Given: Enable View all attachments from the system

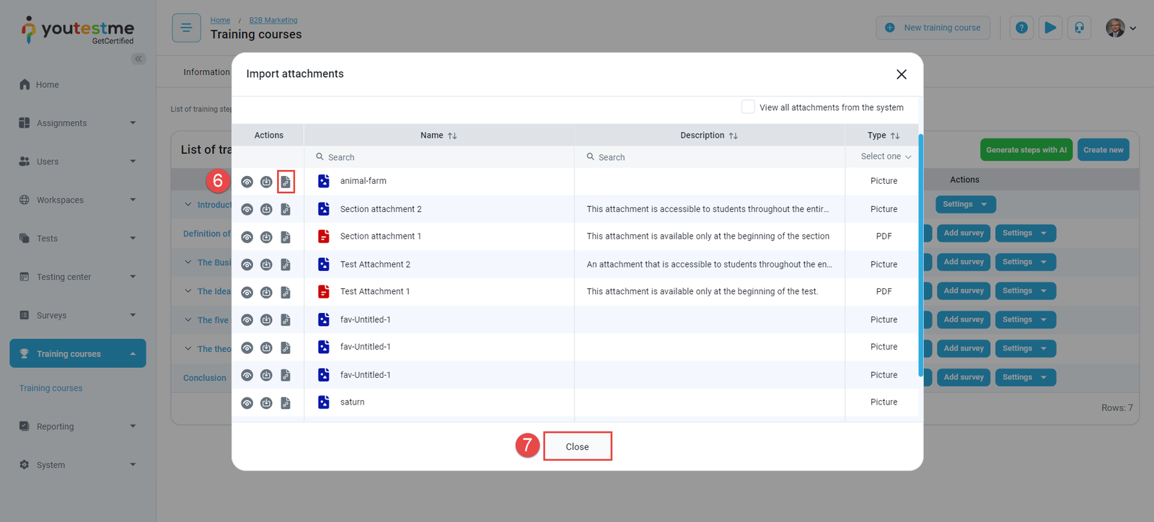Looking at the screenshot, I should 748,107.
